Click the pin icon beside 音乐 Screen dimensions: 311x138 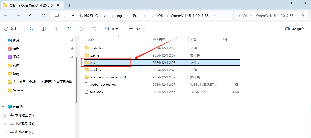[x=72, y=48]
